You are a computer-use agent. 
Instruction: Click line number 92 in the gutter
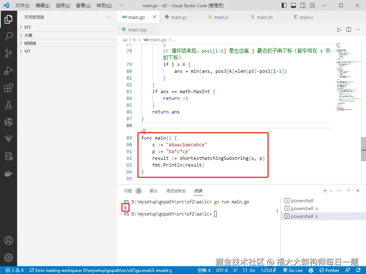129,158
